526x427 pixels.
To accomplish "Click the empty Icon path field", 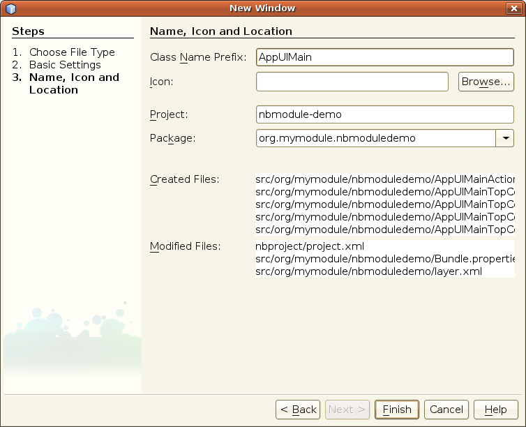I will [352, 82].
